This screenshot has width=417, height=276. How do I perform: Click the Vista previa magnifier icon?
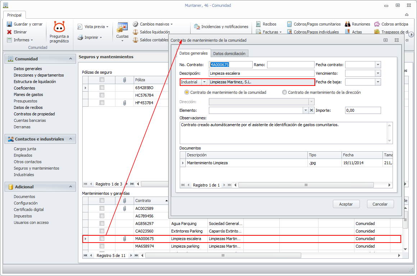(x=80, y=27)
